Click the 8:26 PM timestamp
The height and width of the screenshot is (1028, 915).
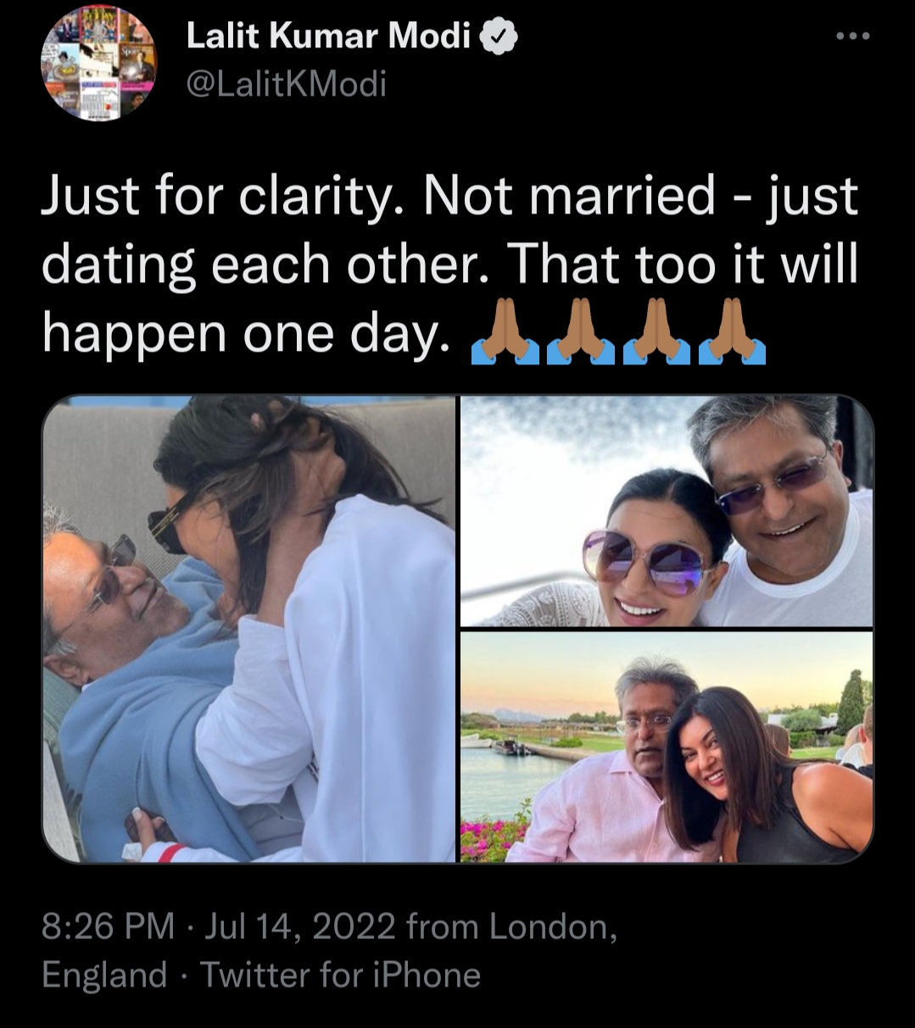click(x=109, y=926)
